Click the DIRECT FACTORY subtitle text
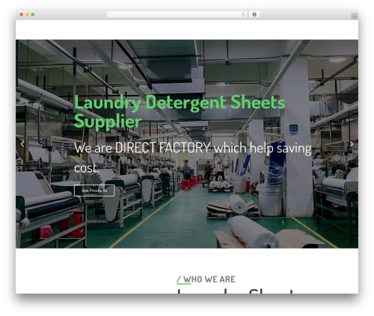The height and width of the screenshot is (316, 374). click(x=193, y=158)
